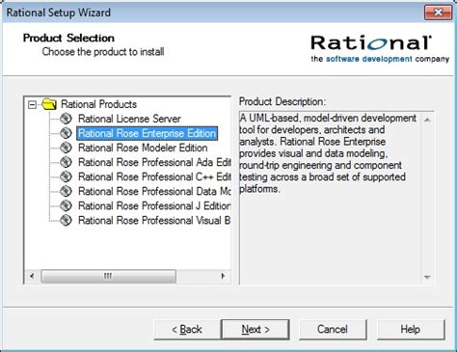Click the description box down scroll arrow

point(427,277)
